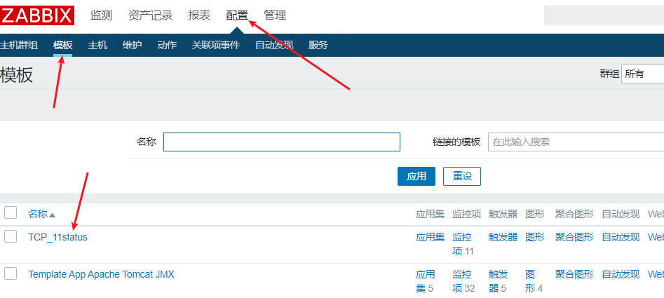The width and height of the screenshot is (664, 298).
Task: Toggle the select-all checkbox in header
Action: coord(11,212)
